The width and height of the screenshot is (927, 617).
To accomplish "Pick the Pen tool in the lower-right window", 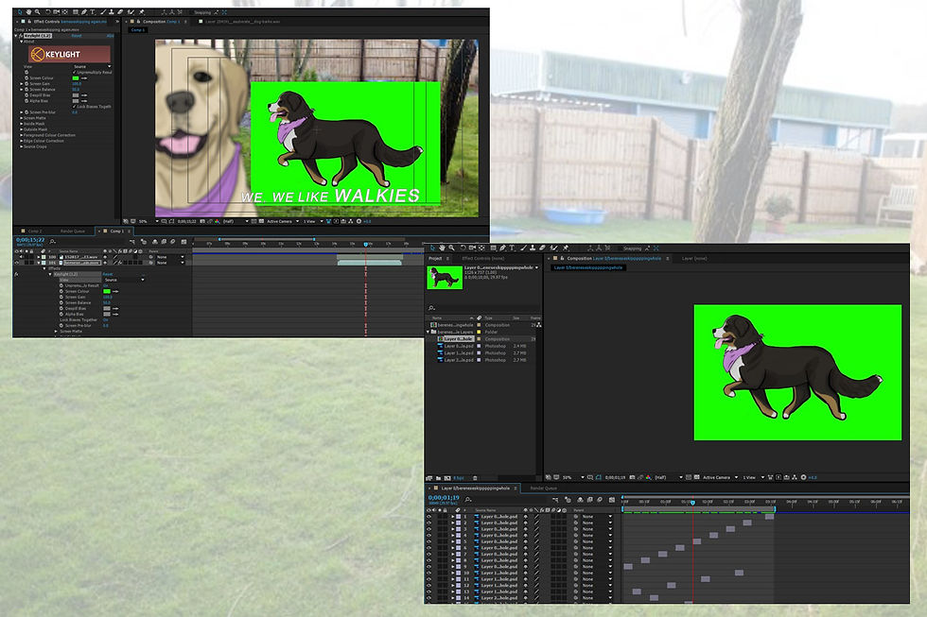I will coord(502,248).
